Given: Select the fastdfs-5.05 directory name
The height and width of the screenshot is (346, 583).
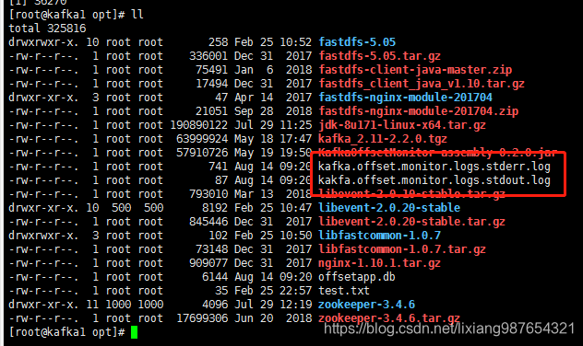Looking at the screenshot, I should [357, 42].
